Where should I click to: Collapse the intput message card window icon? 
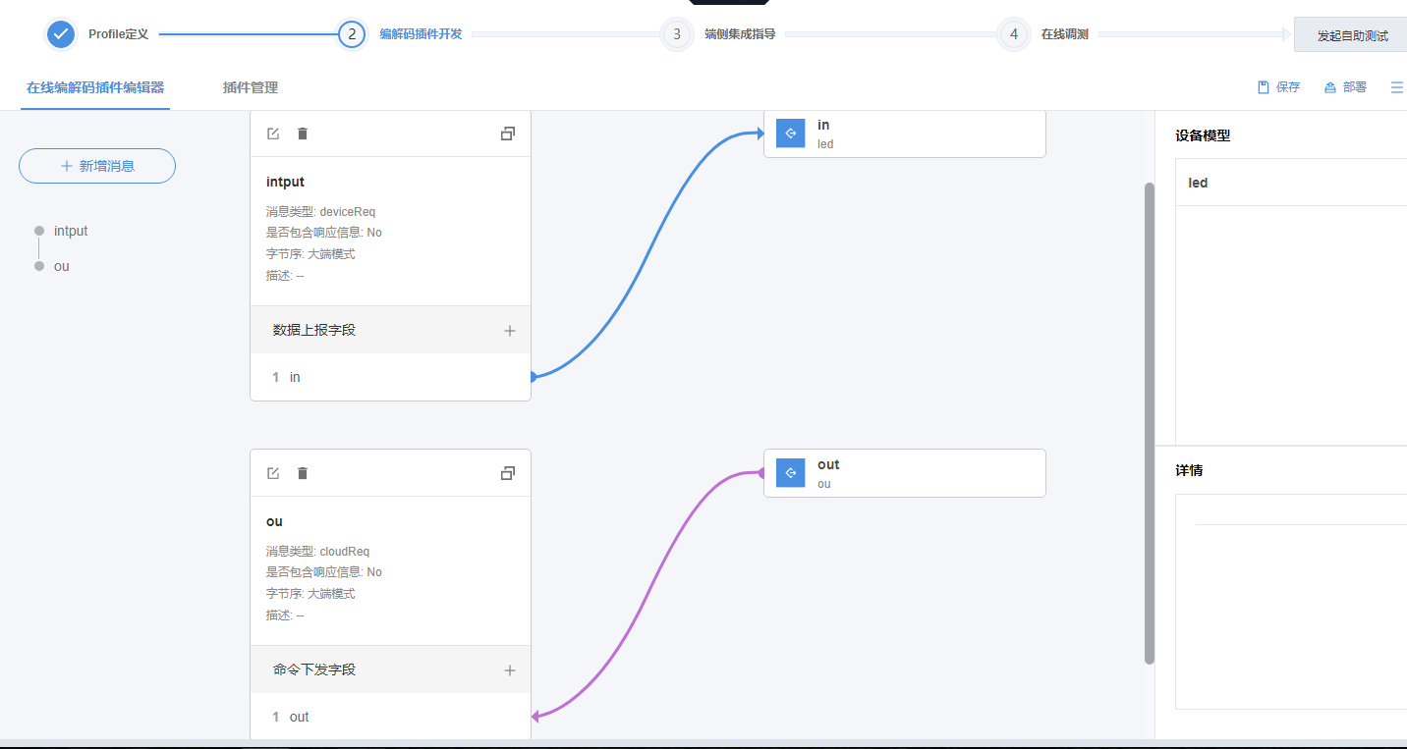tap(508, 134)
